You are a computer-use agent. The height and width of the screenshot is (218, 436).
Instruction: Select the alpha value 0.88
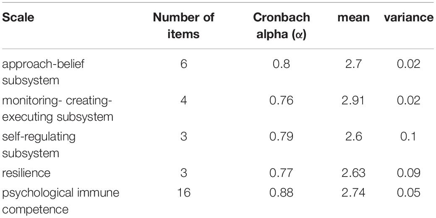281,193
